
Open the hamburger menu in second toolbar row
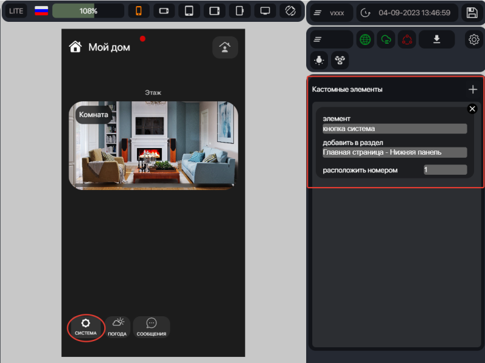pyautogui.click(x=331, y=39)
